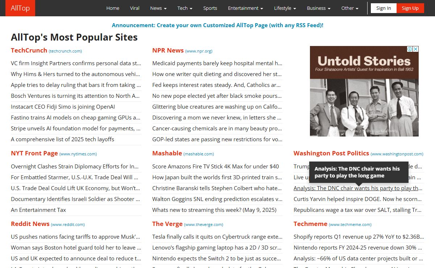Open the Sports section
The image size is (435, 268).
210,8
